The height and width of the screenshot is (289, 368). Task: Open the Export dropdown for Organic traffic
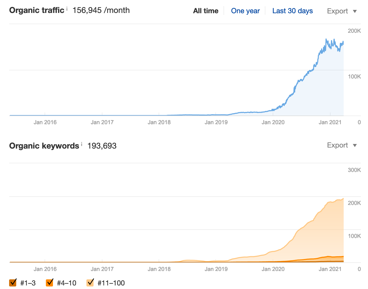pos(342,11)
